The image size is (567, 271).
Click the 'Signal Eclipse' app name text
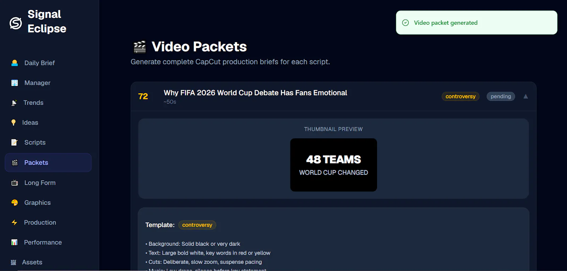pyautogui.click(x=47, y=21)
